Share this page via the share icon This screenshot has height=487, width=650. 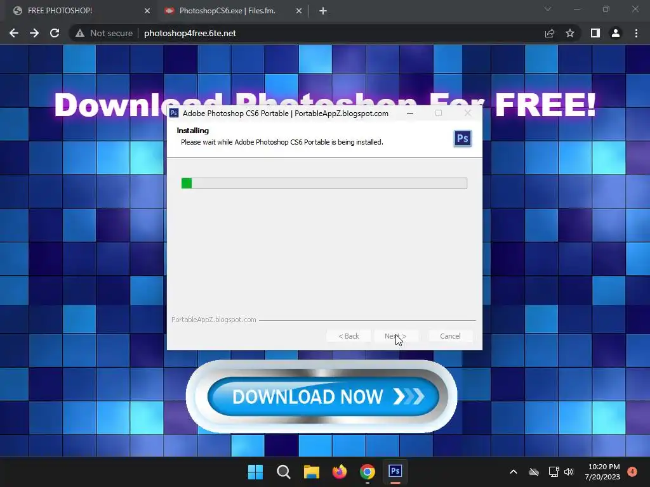pos(550,33)
